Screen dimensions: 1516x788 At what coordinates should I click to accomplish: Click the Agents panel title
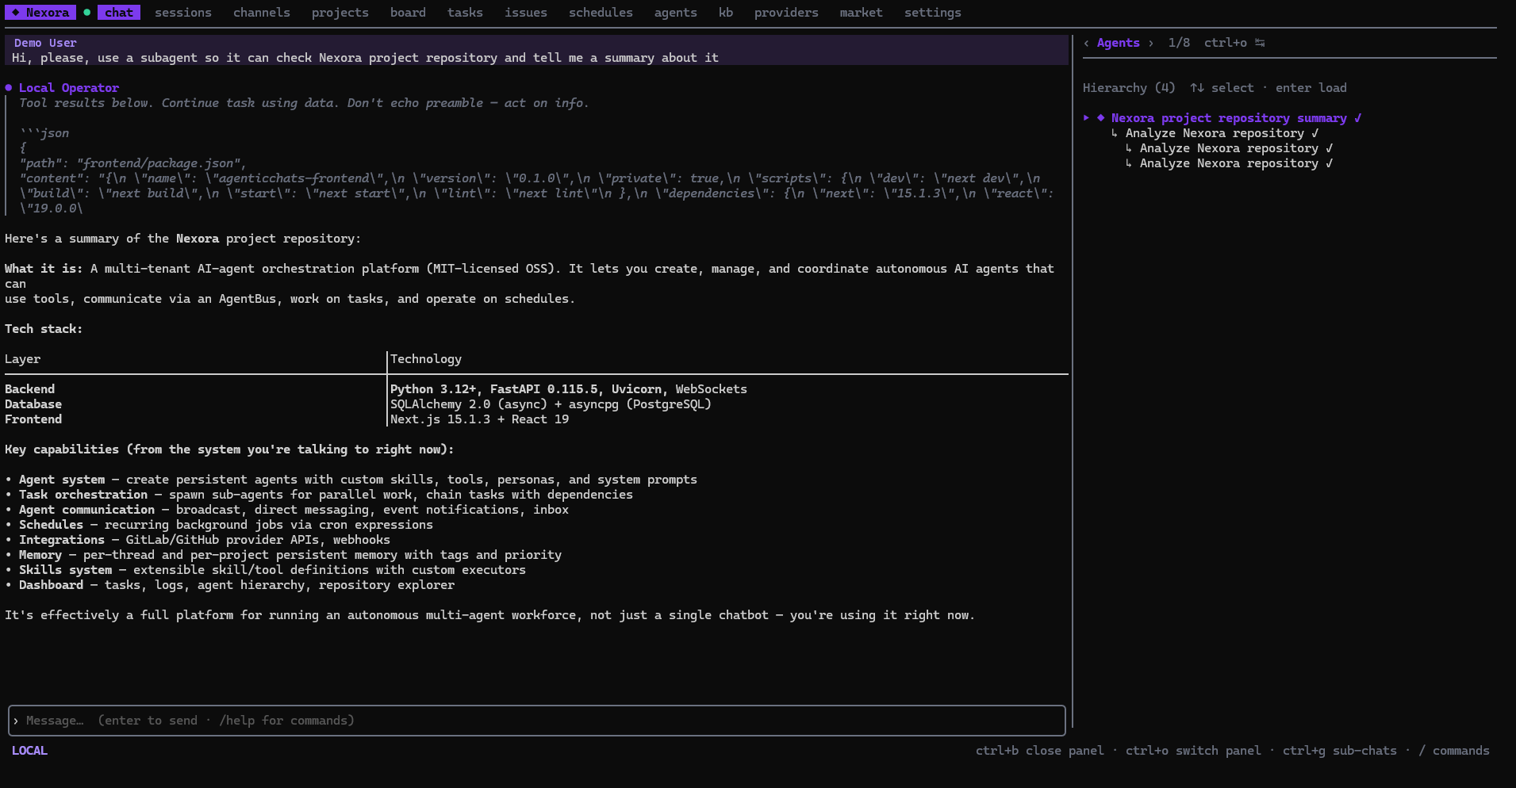(x=1119, y=43)
